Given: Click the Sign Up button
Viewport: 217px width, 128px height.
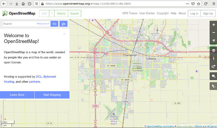Looking at the screenshot, I should pos(208,13).
